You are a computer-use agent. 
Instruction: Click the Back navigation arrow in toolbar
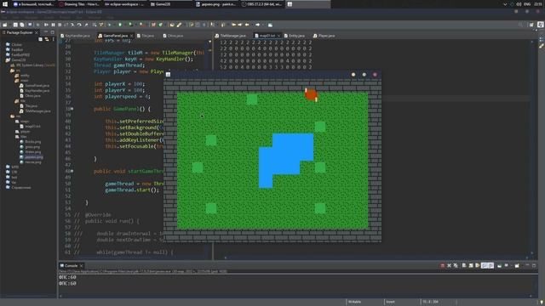pos(247,25)
